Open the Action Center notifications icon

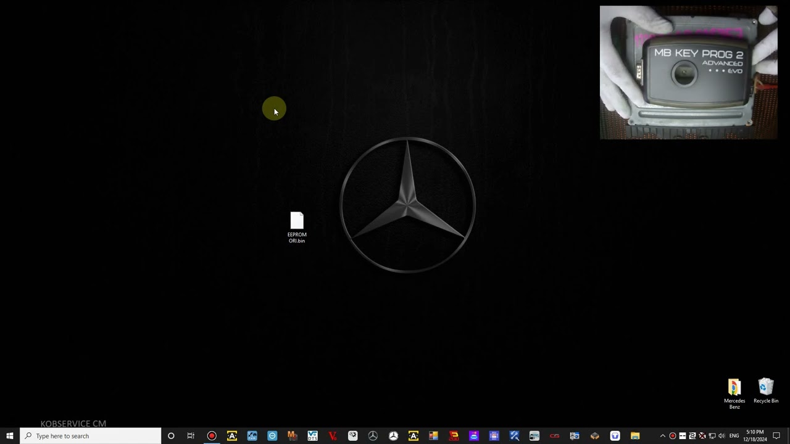777,436
